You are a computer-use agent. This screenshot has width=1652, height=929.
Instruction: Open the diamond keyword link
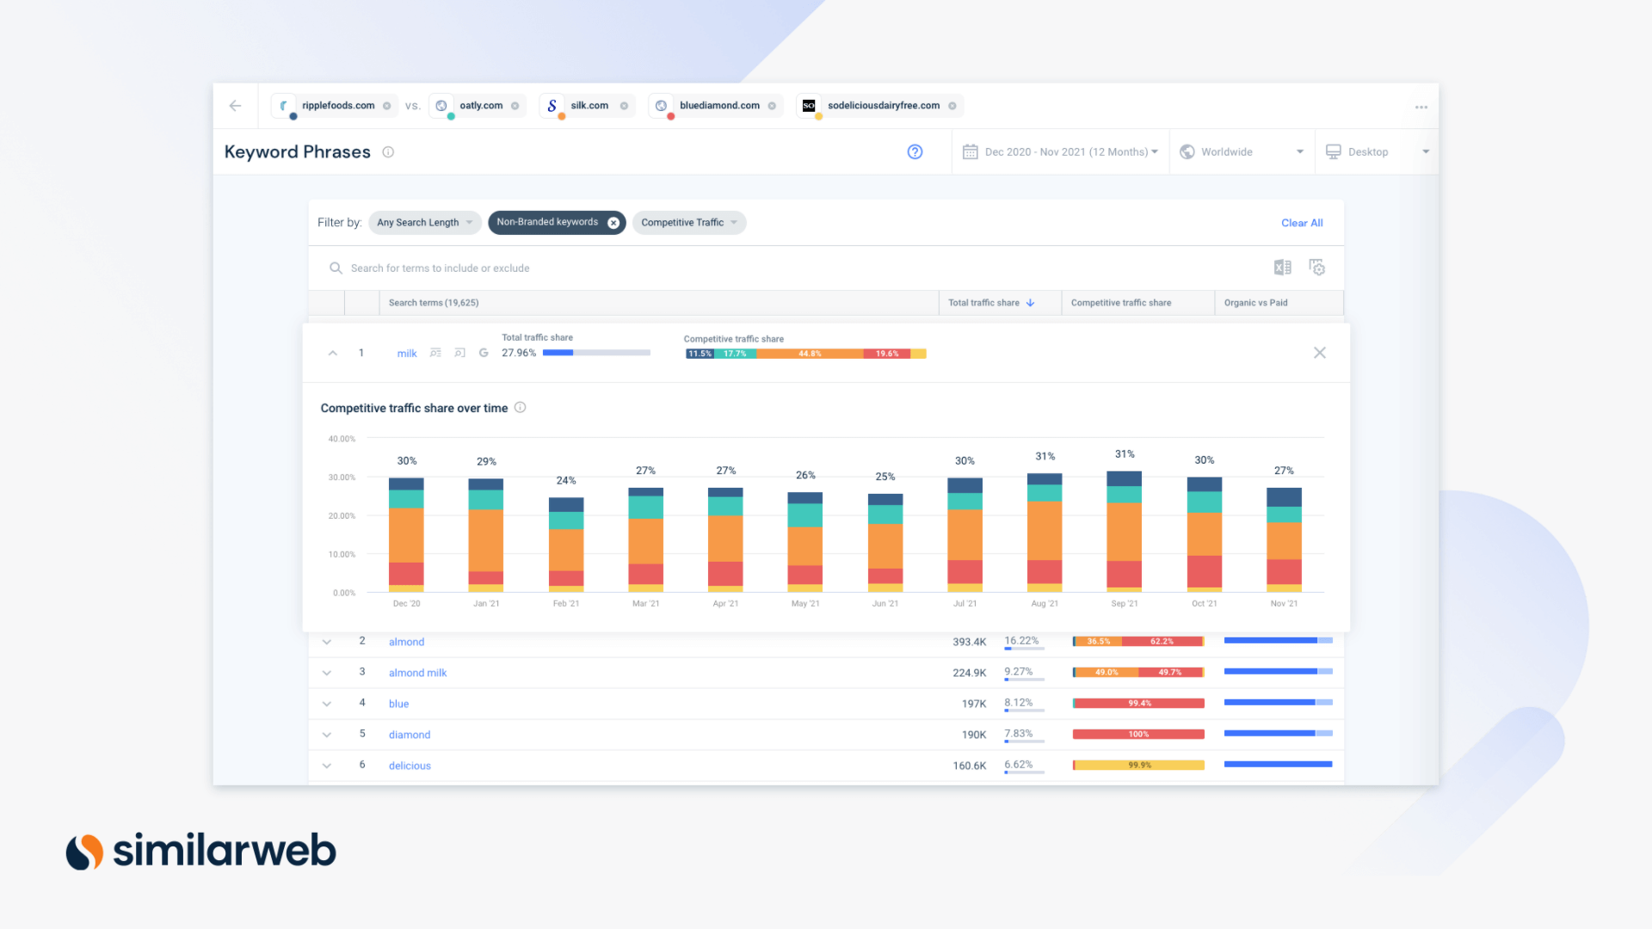coord(409,735)
